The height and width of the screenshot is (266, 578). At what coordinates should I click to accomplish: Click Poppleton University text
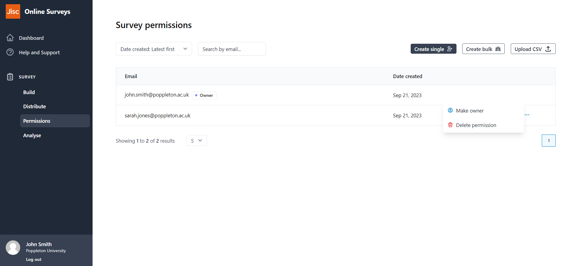(46, 251)
